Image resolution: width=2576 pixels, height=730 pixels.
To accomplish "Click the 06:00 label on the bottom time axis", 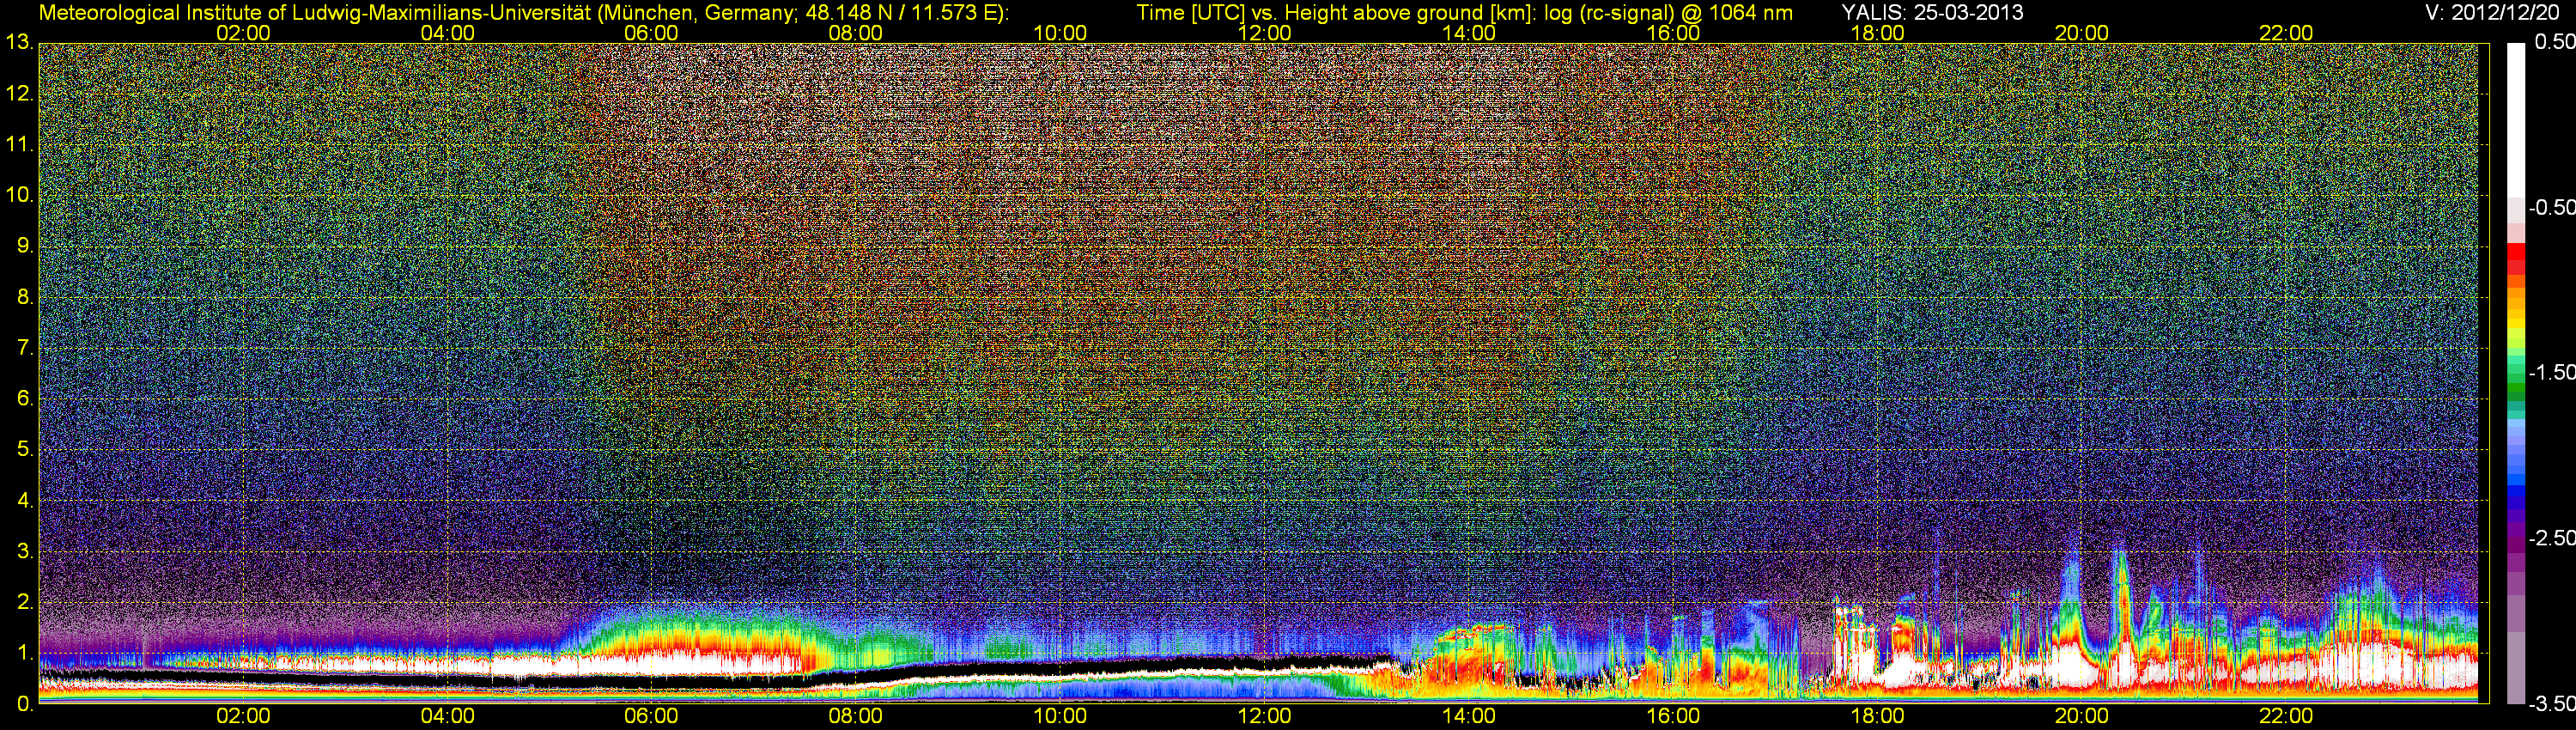I will pos(651,716).
